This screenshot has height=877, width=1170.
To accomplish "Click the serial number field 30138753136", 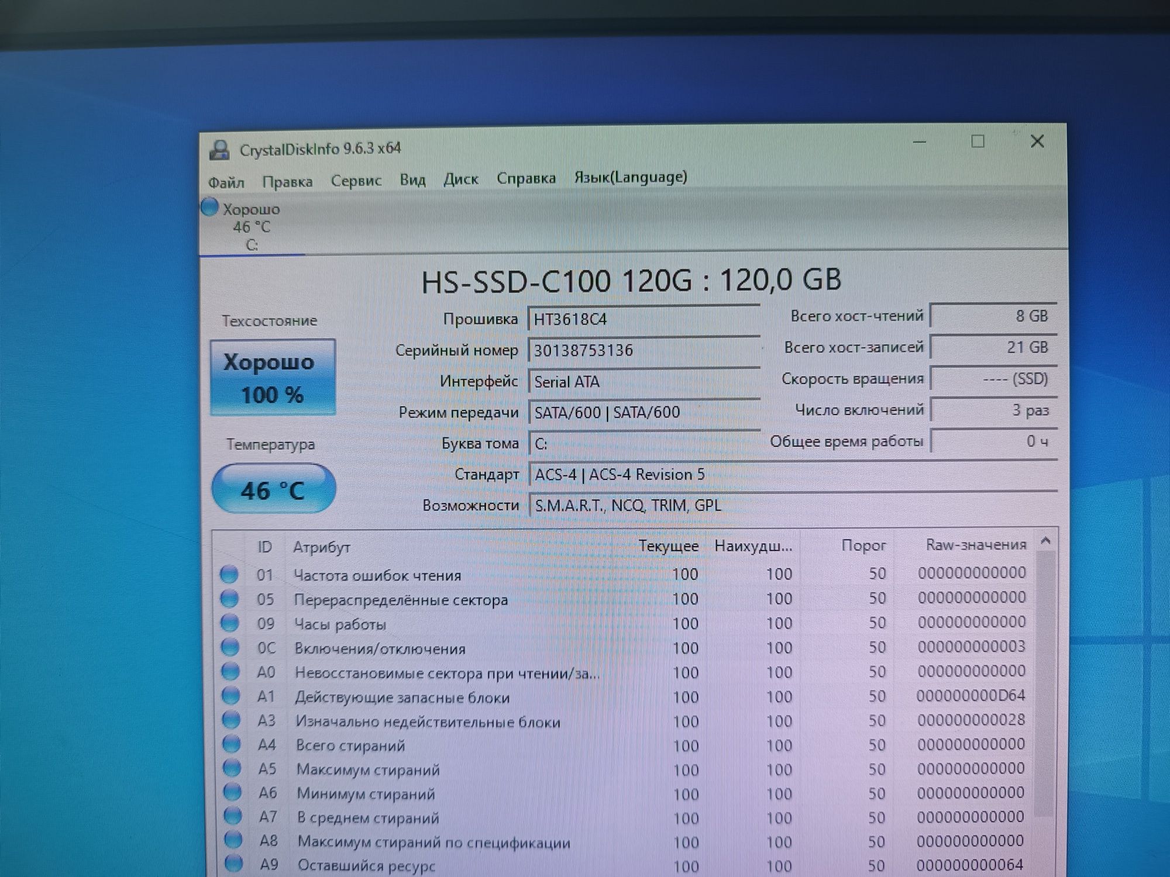I will coord(643,350).
